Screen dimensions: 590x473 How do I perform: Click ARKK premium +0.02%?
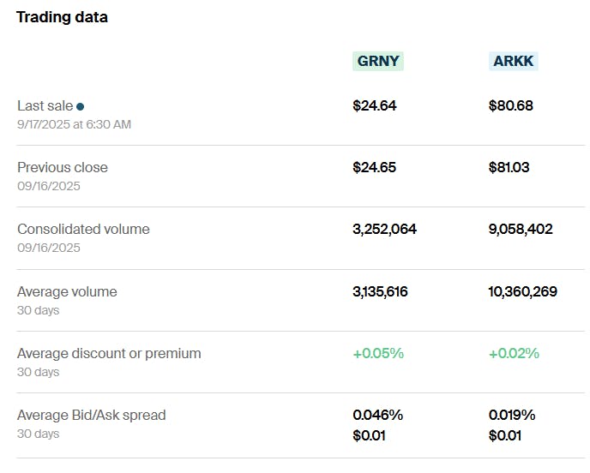pyautogui.click(x=514, y=353)
